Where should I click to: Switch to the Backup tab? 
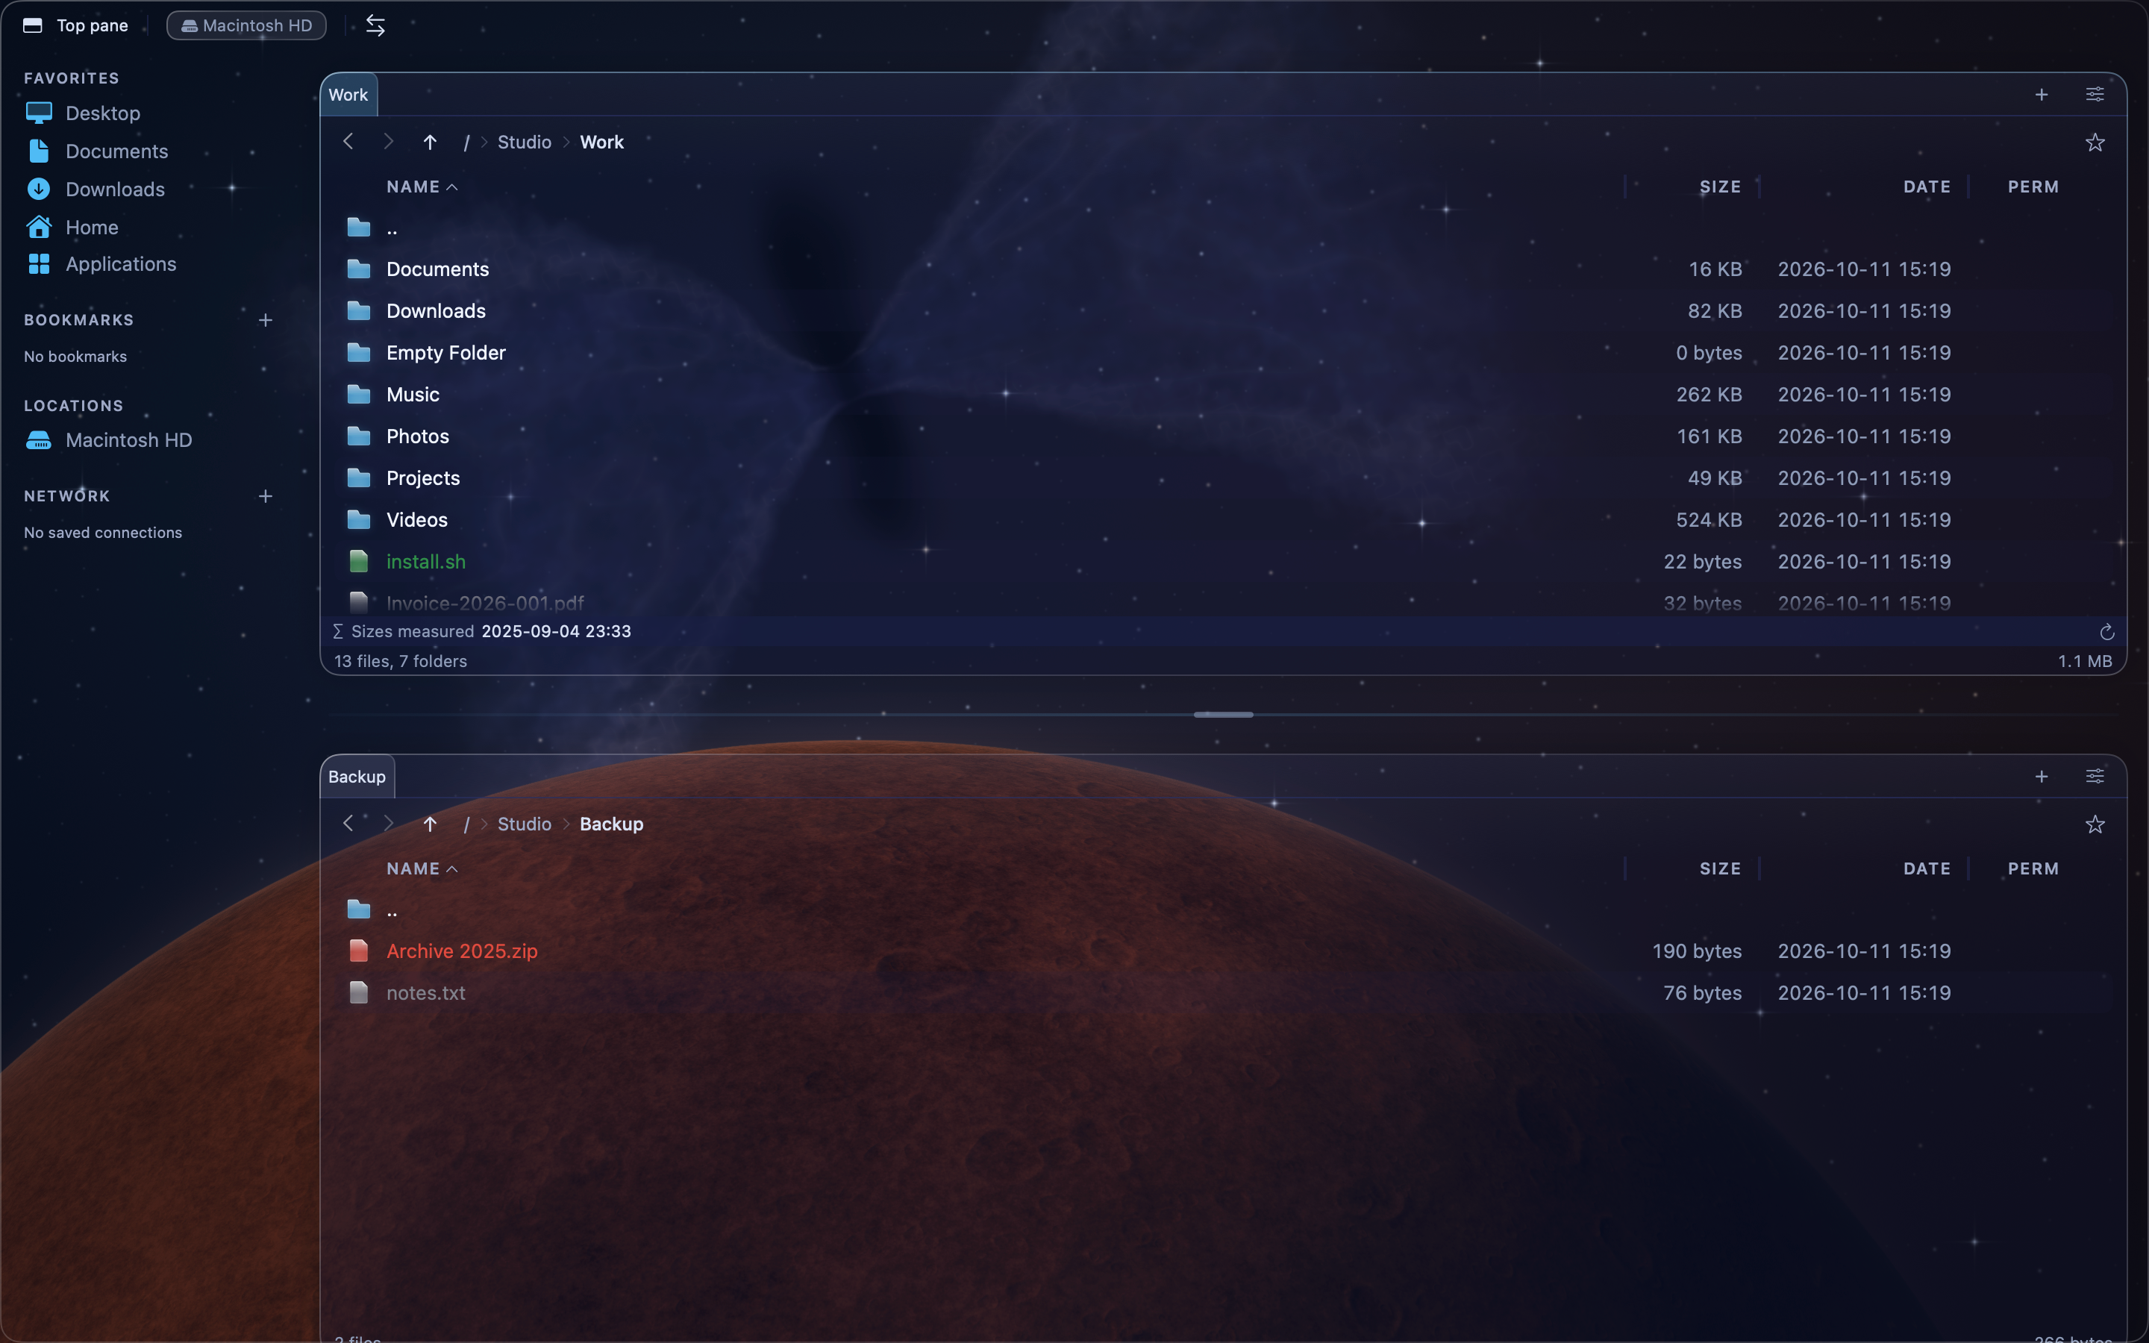[x=357, y=776]
